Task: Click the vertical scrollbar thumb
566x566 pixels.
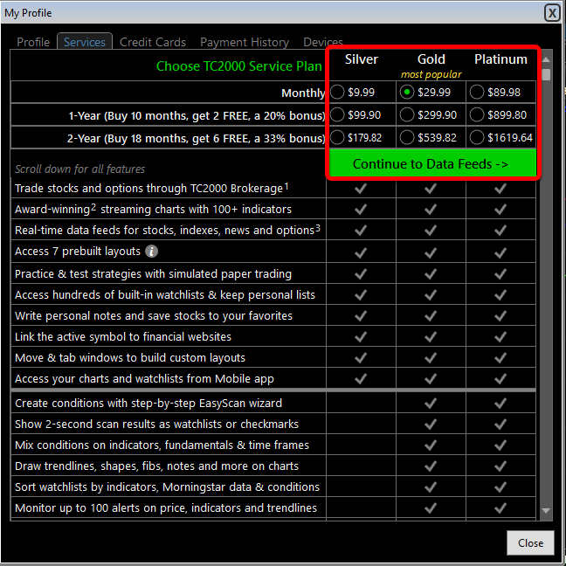Action: (x=546, y=74)
